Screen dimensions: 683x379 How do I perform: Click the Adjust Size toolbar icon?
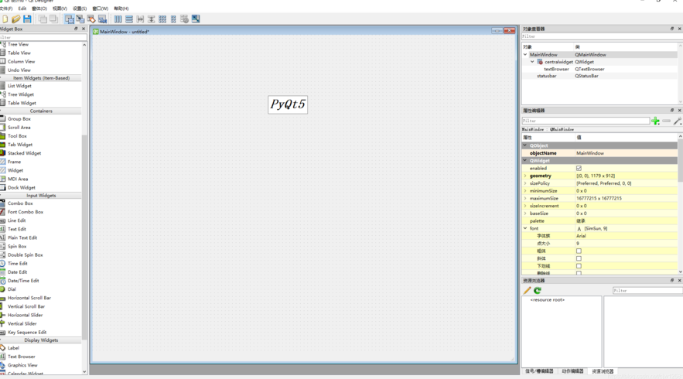coord(196,19)
